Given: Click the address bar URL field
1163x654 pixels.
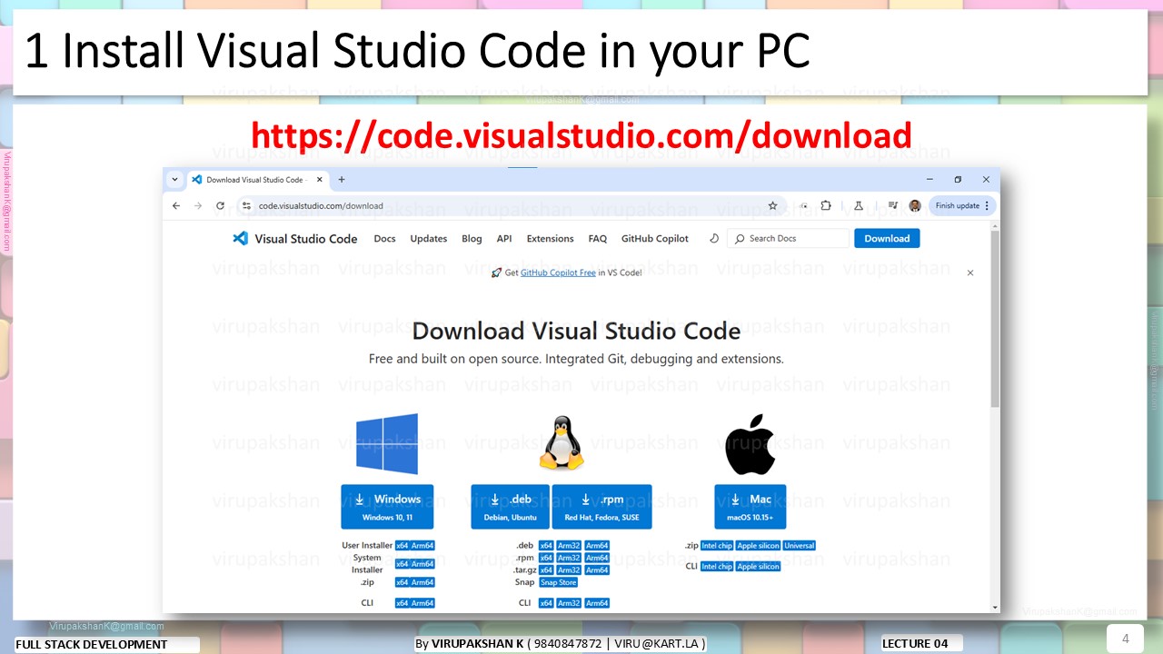Looking at the screenshot, I should click(509, 206).
